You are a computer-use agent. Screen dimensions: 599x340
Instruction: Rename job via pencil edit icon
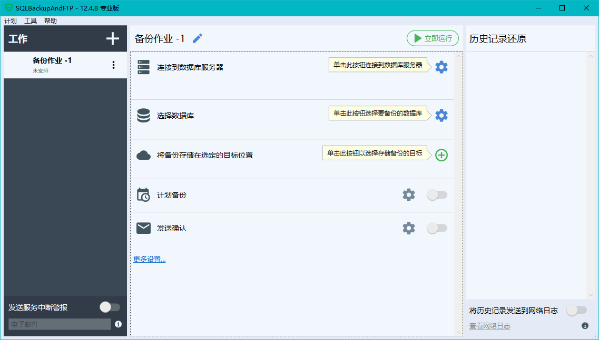point(198,38)
